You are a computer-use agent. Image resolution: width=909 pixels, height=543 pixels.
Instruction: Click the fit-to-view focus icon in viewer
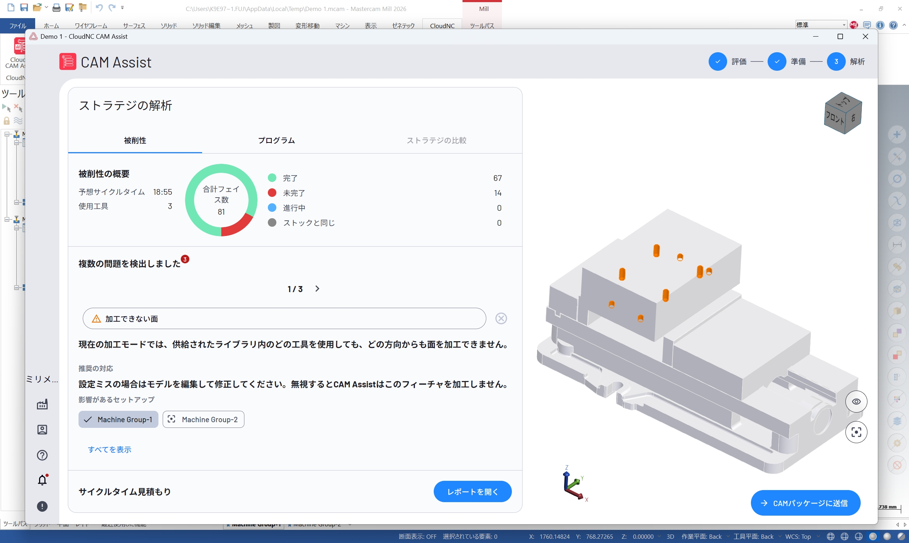point(856,432)
